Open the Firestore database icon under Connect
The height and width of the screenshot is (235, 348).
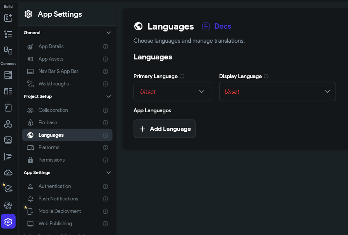[x=8, y=75]
